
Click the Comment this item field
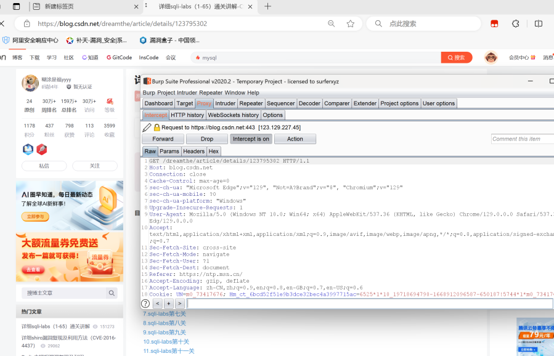523,139
